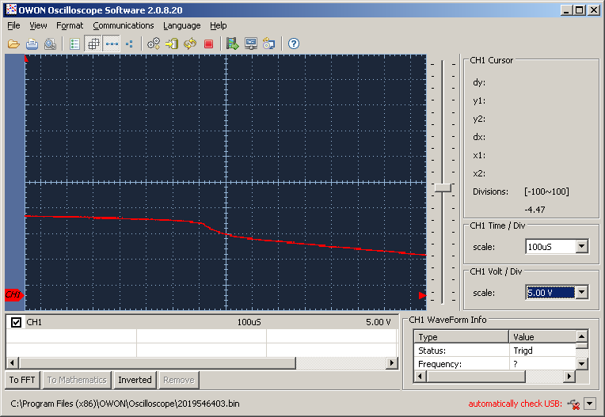Image resolution: width=605 pixels, height=417 pixels.
Task: Expand the Volt/Div scale dropdown
Action: [581, 293]
